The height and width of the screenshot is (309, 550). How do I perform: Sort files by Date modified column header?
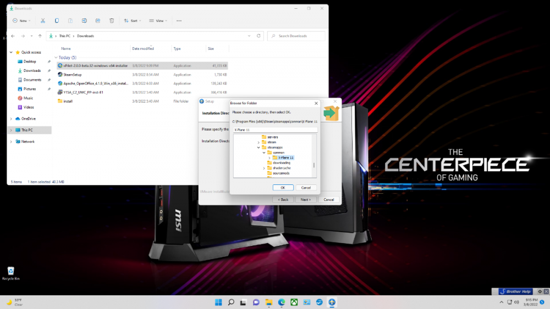pyautogui.click(x=143, y=49)
